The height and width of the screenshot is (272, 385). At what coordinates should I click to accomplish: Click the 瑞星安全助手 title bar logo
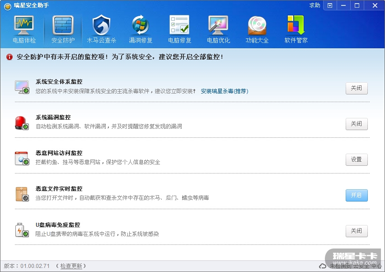(x=8, y=6)
